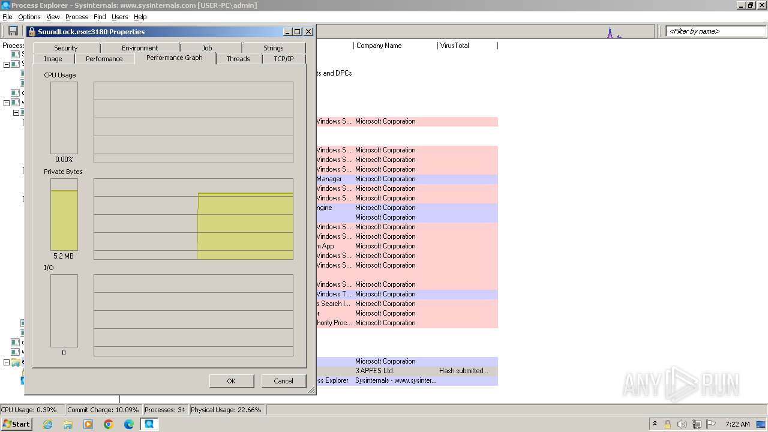The height and width of the screenshot is (432, 768).
Task: Switch to the Image tab
Action: 53,59
